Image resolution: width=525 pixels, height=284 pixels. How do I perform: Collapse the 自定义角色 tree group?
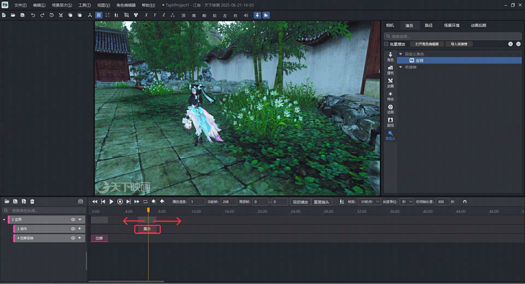click(x=401, y=54)
